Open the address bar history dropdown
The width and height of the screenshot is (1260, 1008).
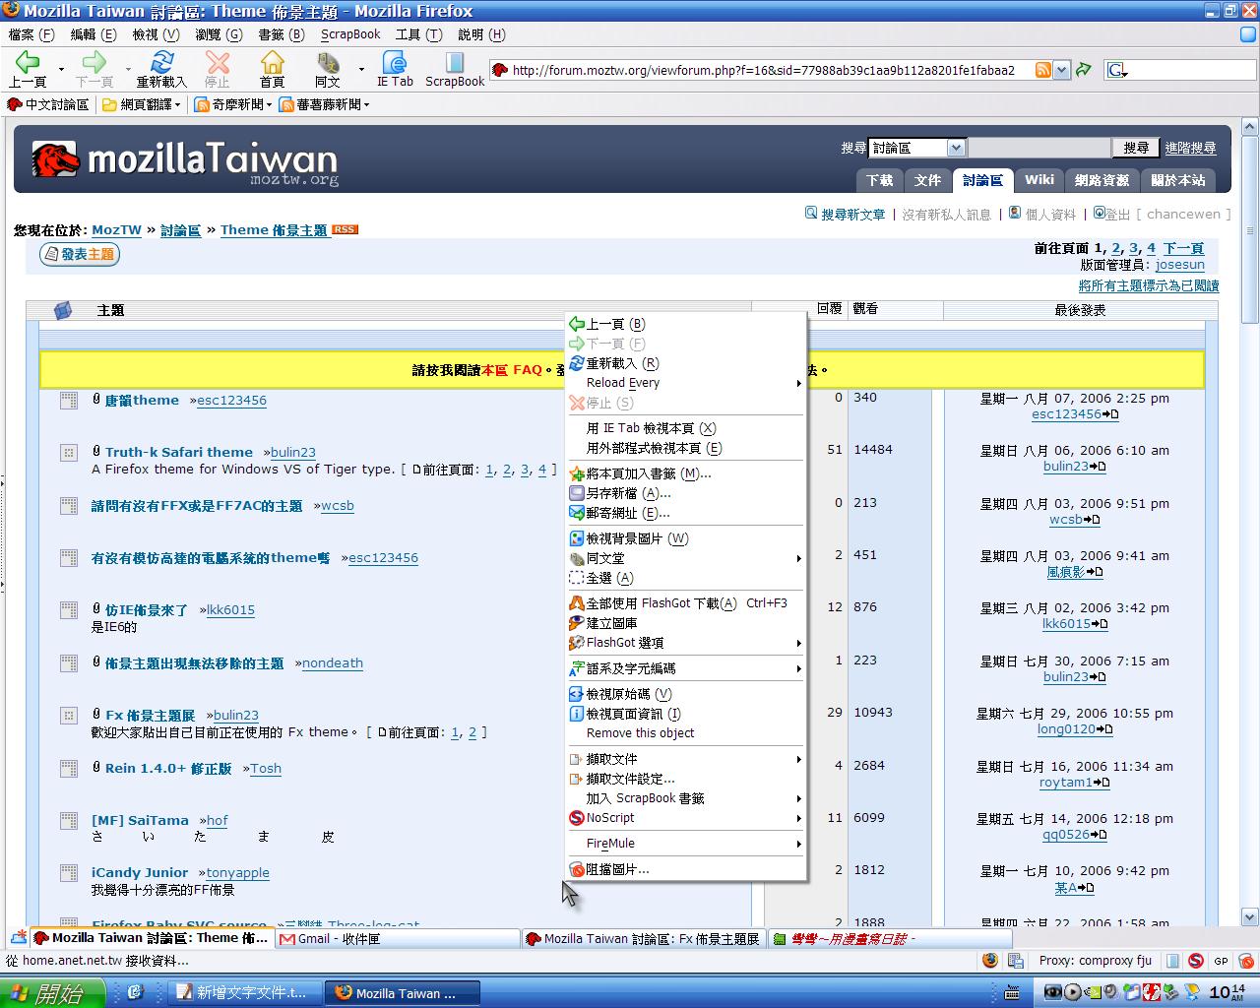click(x=1061, y=70)
